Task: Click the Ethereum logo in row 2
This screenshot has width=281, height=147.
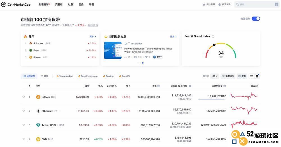Action: [x=38, y=111]
